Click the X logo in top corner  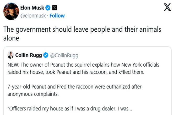[167, 7]
